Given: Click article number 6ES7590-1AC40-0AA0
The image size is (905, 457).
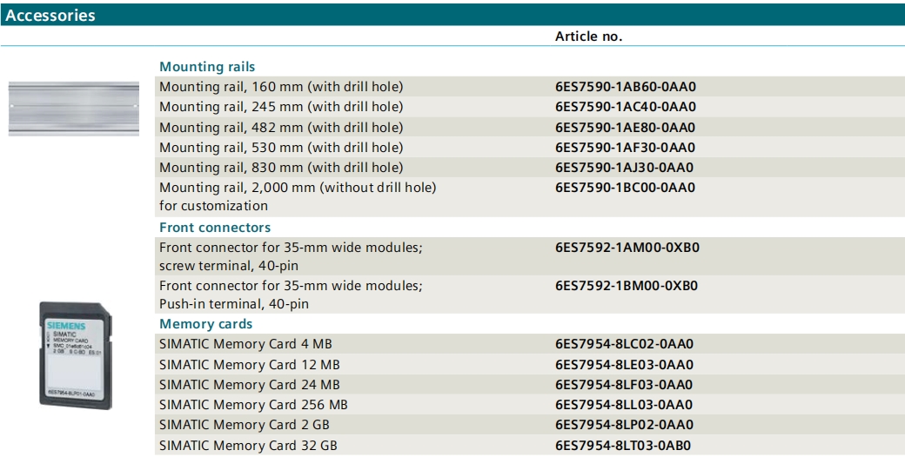Looking at the screenshot, I should click(x=625, y=107).
